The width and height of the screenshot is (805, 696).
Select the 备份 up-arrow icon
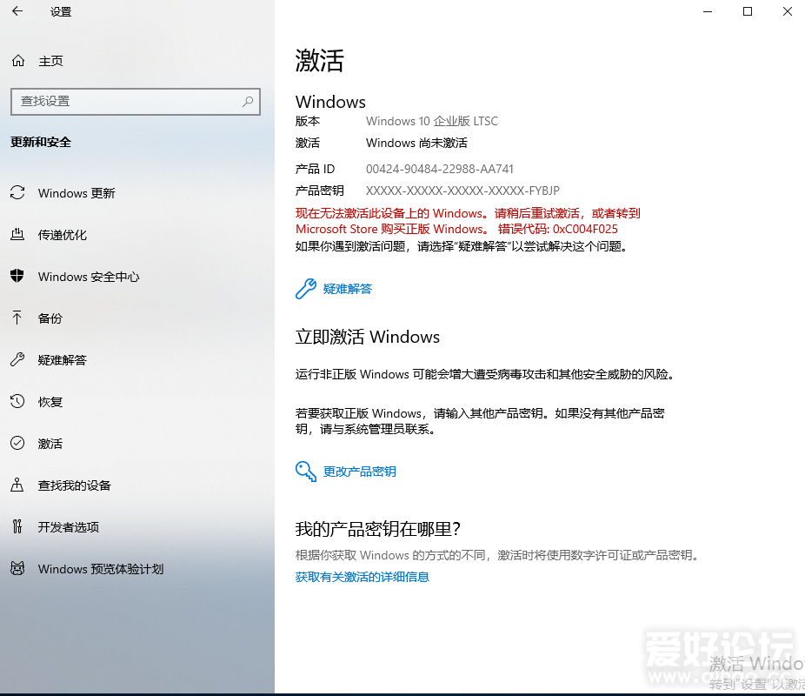coord(18,318)
